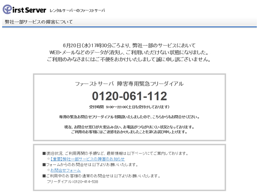
Task: Click the 受付時間 9:00～22:00 reception hours text
Action: point(129,107)
